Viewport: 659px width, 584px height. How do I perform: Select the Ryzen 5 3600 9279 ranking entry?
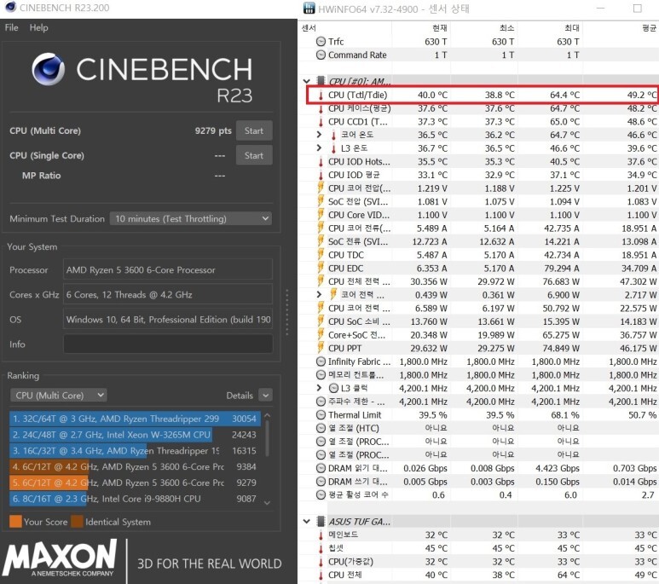point(135,483)
